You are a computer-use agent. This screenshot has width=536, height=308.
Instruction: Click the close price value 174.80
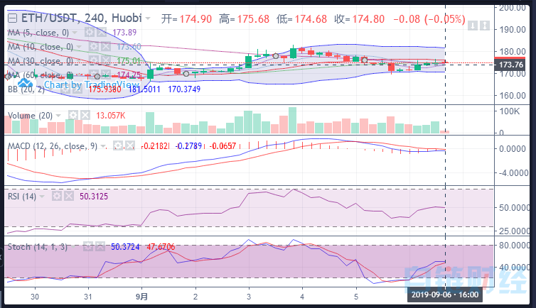coord(368,18)
